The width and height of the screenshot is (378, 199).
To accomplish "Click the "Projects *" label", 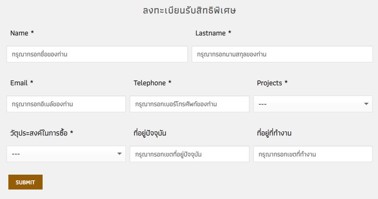I will point(272,83).
